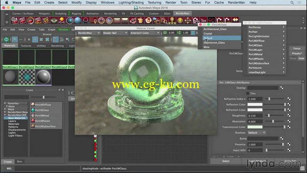Click the checker icon next to Refractive Index
The width and height of the screenshot is (307, 173).
point(289,99)
